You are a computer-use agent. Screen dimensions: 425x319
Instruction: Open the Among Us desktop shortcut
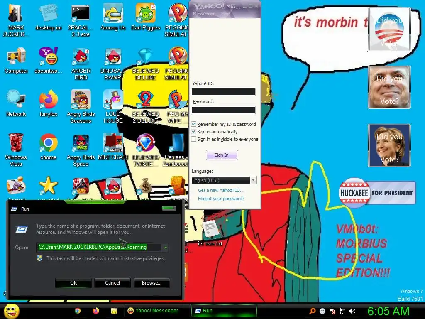coord(113,17)
